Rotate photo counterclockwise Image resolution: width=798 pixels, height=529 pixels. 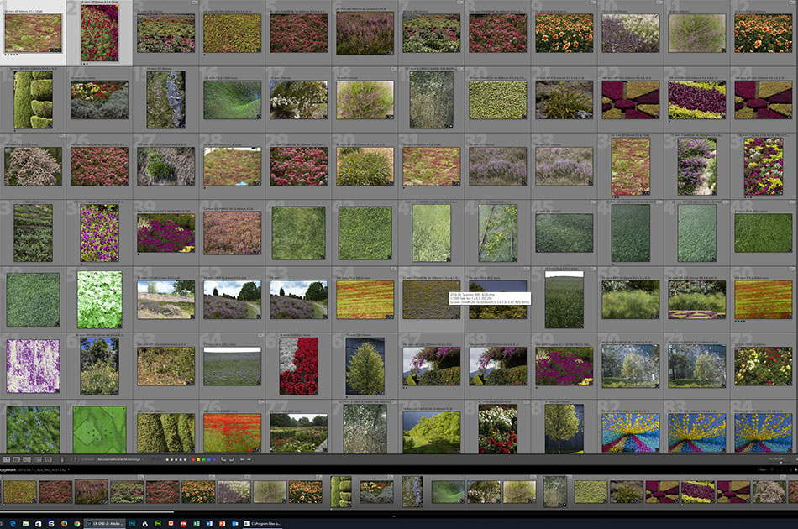coord(223,459)
